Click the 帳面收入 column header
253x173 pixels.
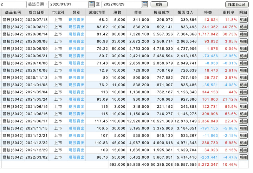pyautogui.click(x=186, y=12)
